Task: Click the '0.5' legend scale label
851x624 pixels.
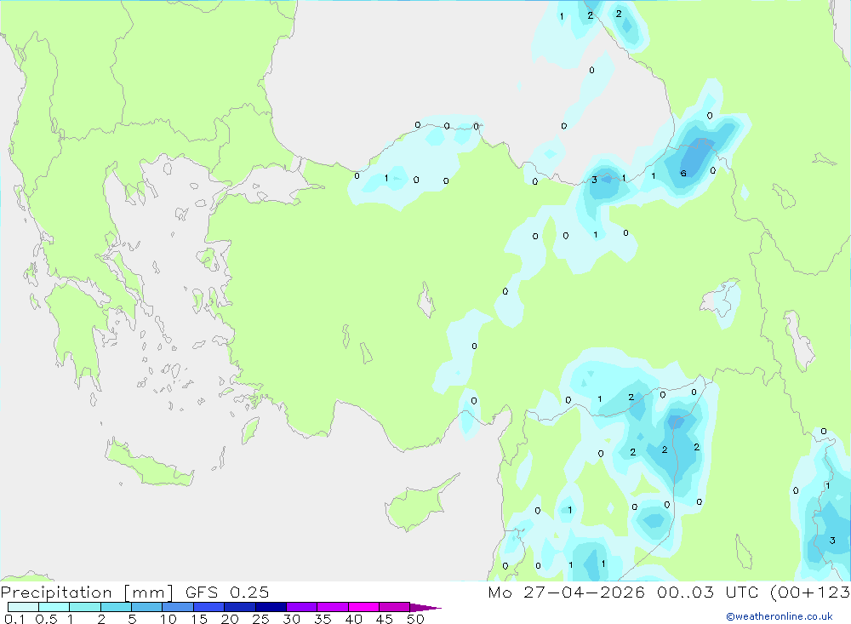Action: click(46, 619)
